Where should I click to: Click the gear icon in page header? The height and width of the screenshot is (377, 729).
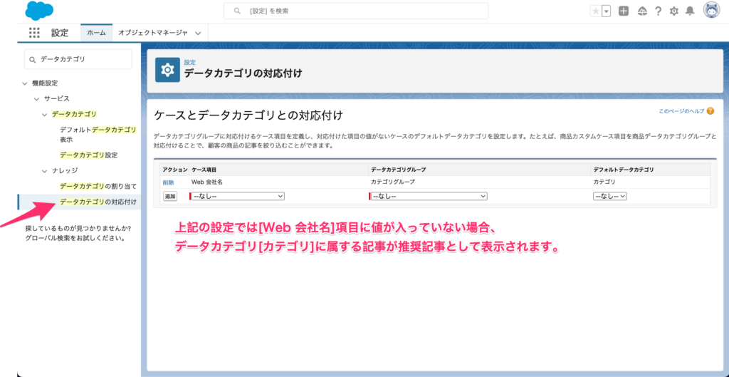(x=167, y=70)
